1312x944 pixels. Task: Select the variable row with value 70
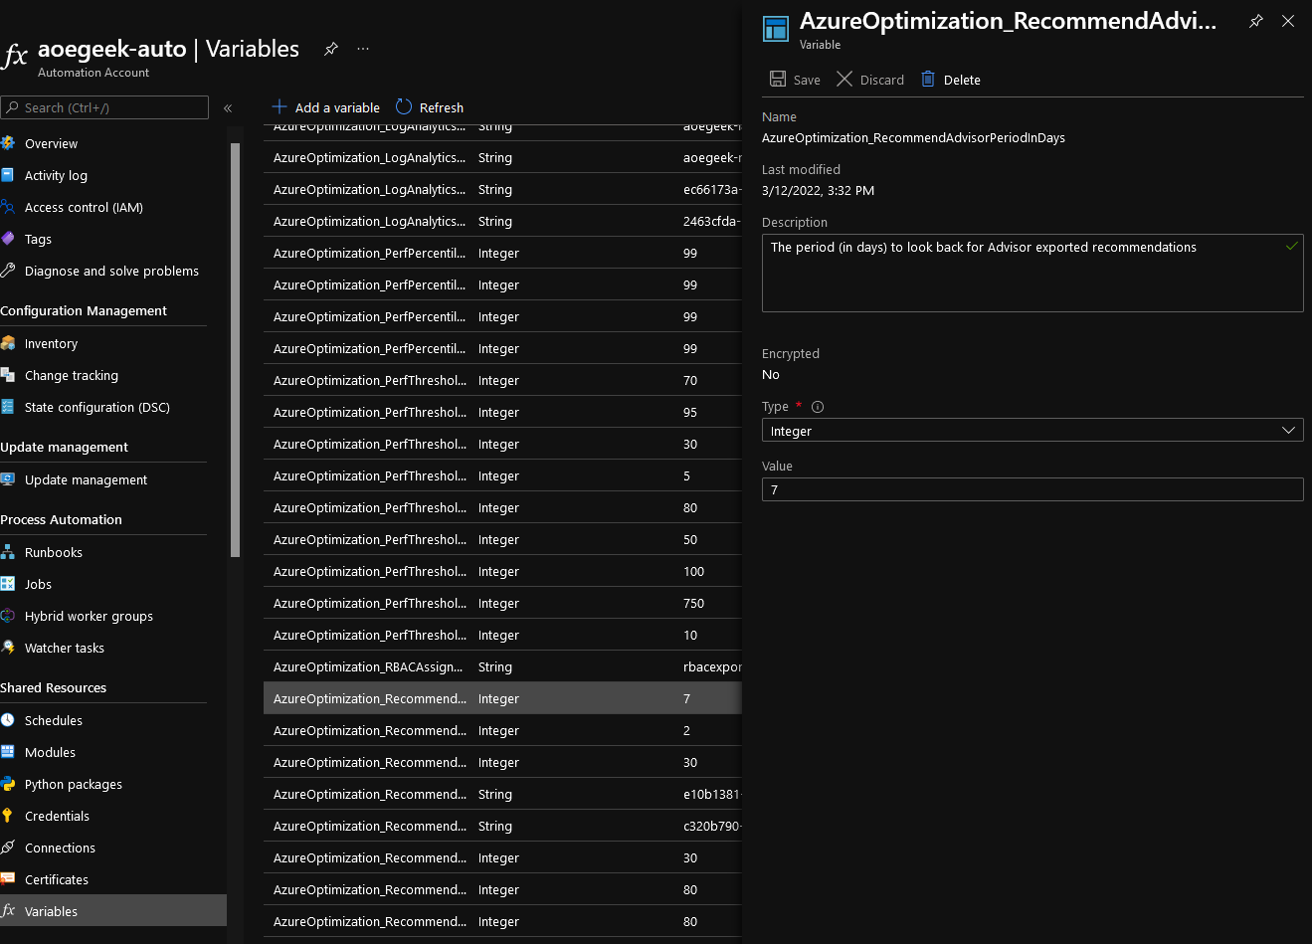click(x=502, y=380)
